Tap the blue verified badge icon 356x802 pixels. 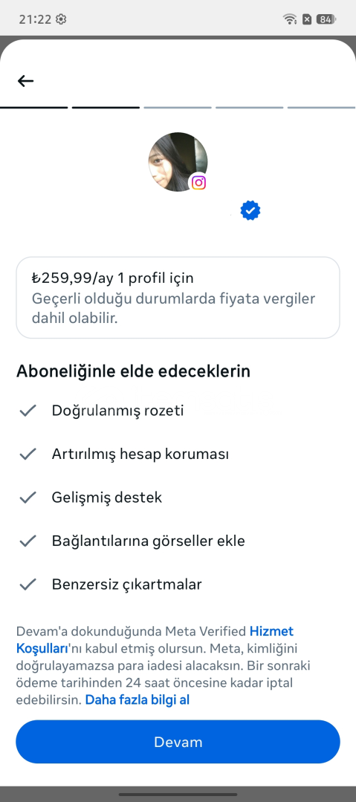[x=250, y=210]
